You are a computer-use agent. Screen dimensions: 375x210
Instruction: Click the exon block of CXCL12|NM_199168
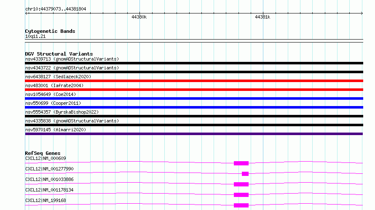tap(241, 205)
